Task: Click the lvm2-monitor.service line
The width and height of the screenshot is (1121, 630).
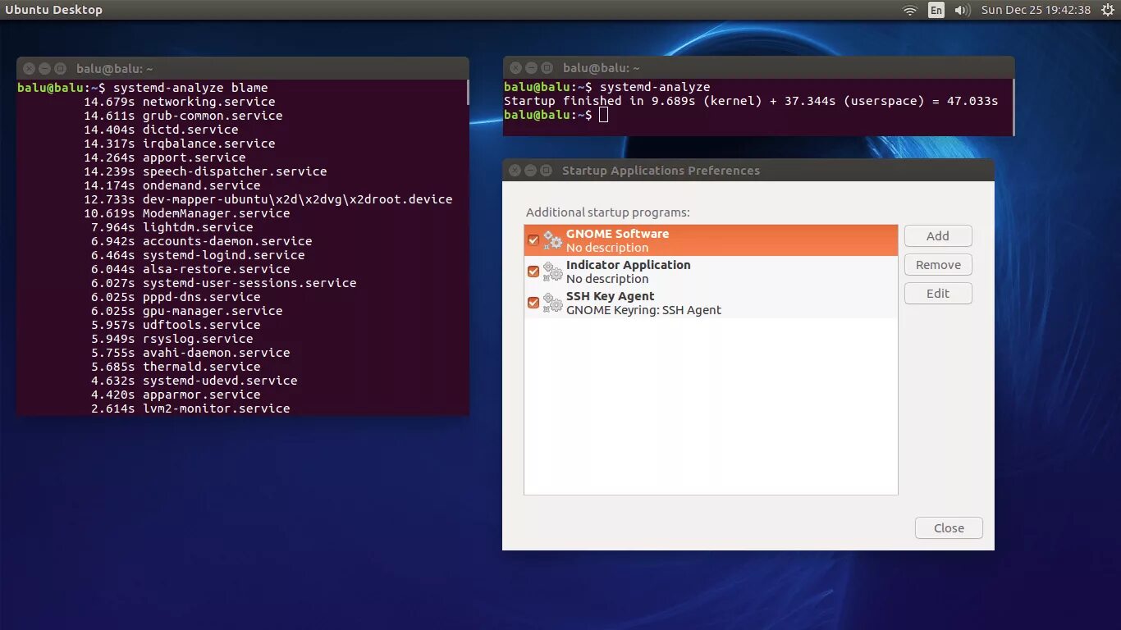Action: coord(190,409)
